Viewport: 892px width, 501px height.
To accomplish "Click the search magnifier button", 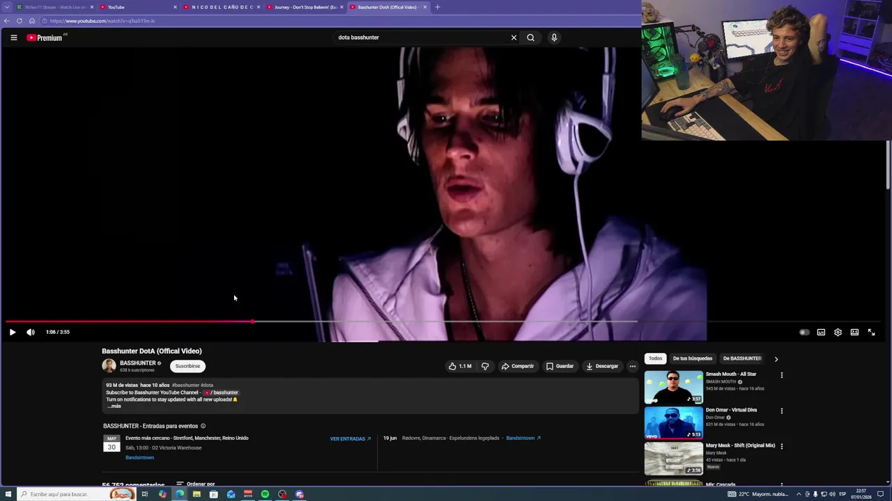I will click(531, 38).
